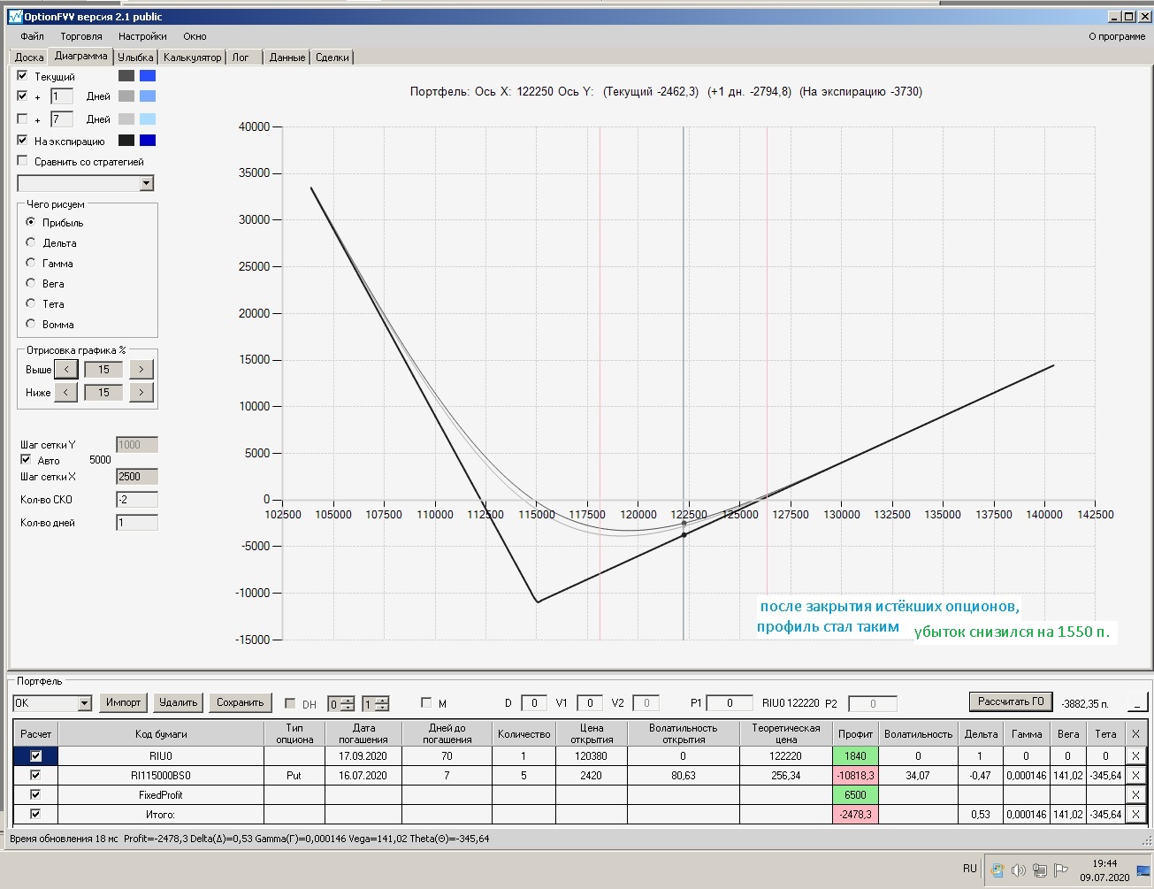Screen dimensions: 1154x889
Task: Click the Сохранить button
Action: pyautogui.click(x=241, y=702)
